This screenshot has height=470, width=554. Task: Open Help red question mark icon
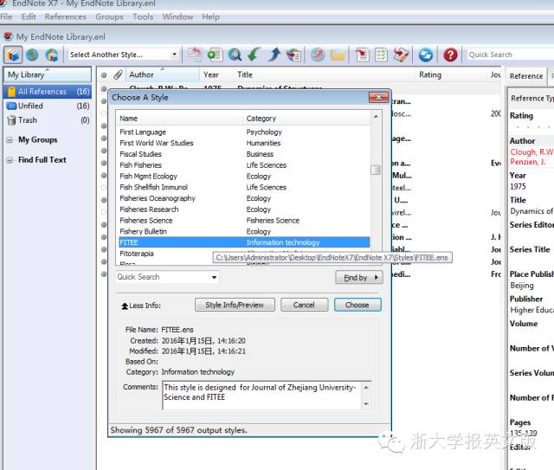pos(450,55)
